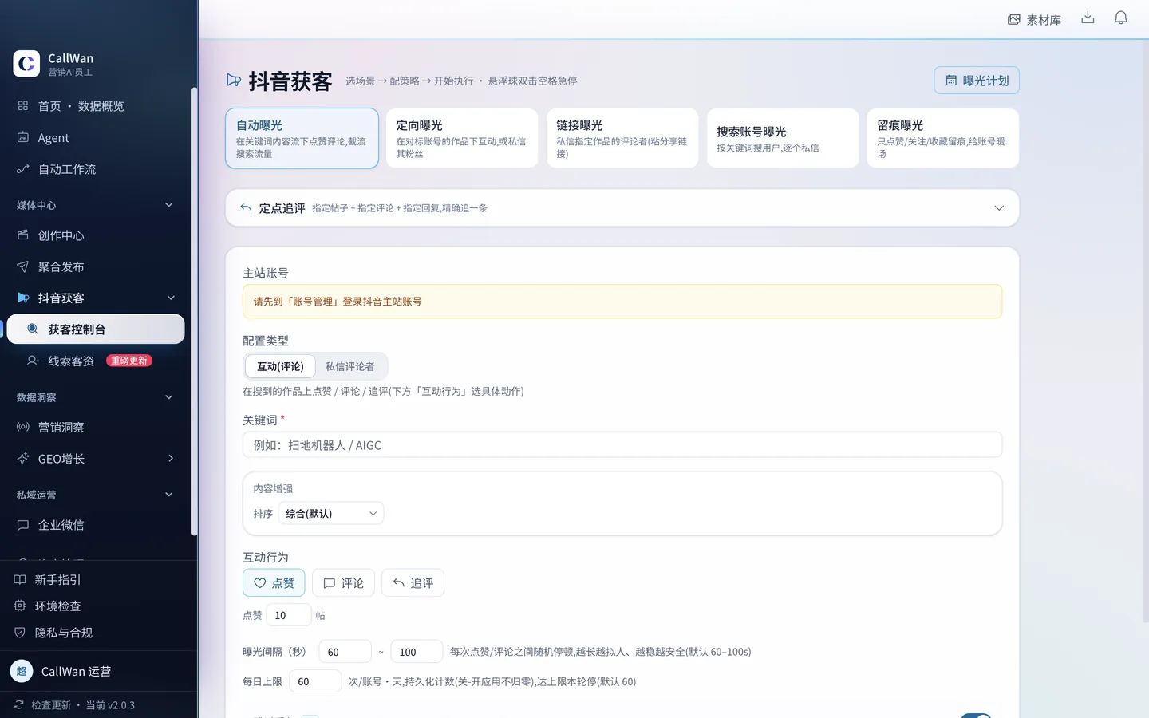Viewport: 1149px width, 718px height.
Task: Open 自动工作流 workflow icon
Action: tap(23, 169)
